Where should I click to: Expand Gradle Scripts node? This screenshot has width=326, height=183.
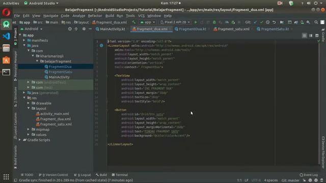[20, 140]
